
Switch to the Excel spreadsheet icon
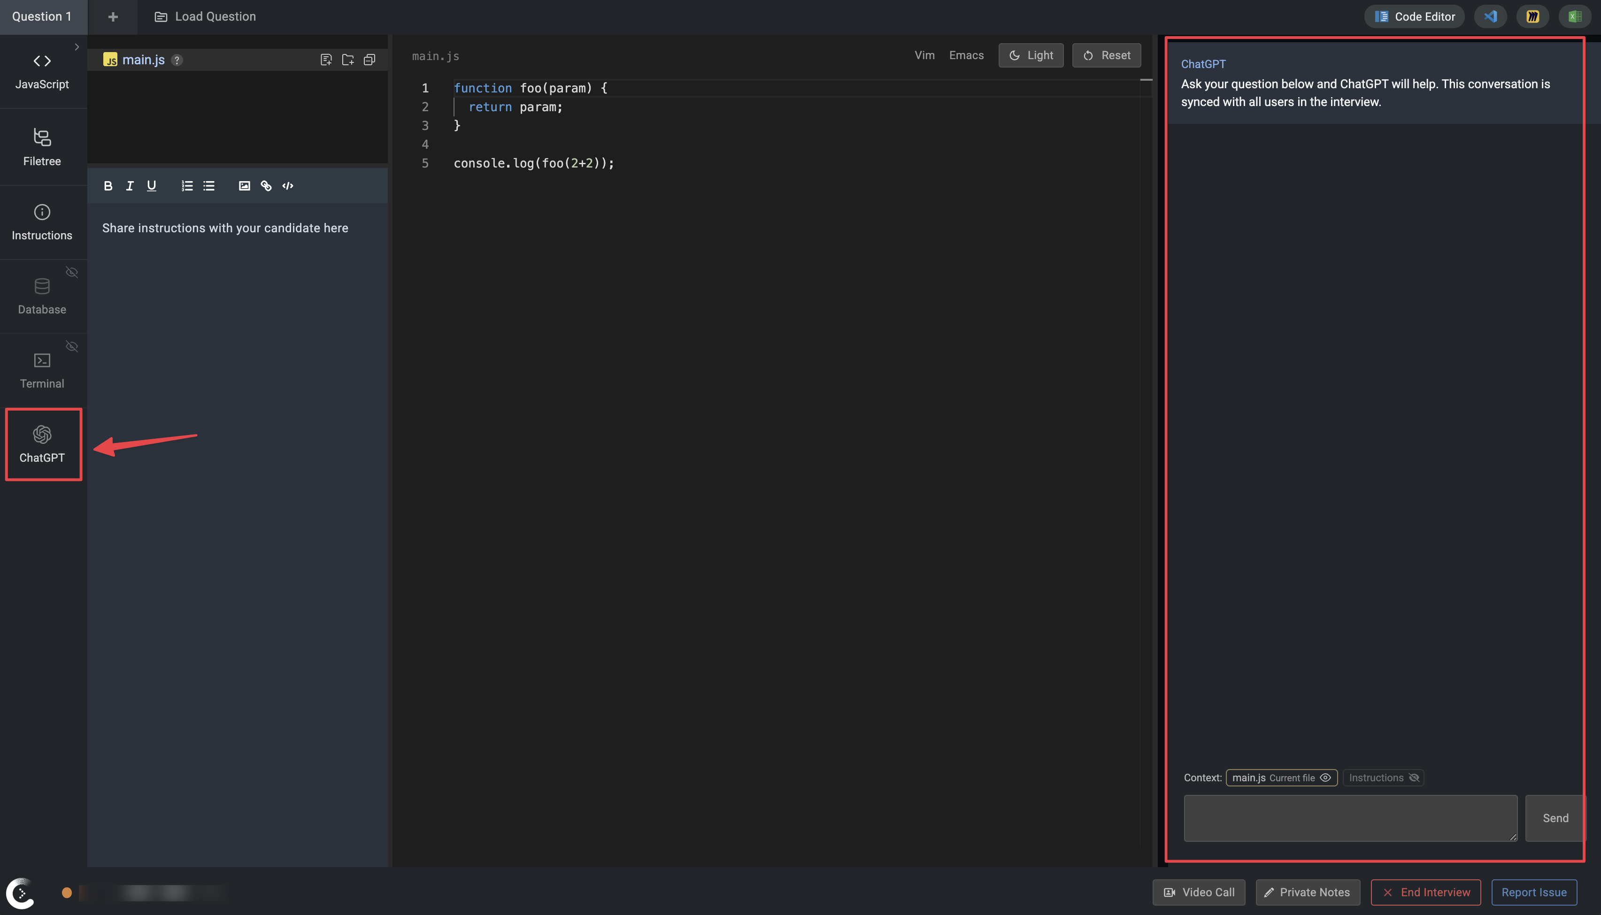[x=1575, y=17]
